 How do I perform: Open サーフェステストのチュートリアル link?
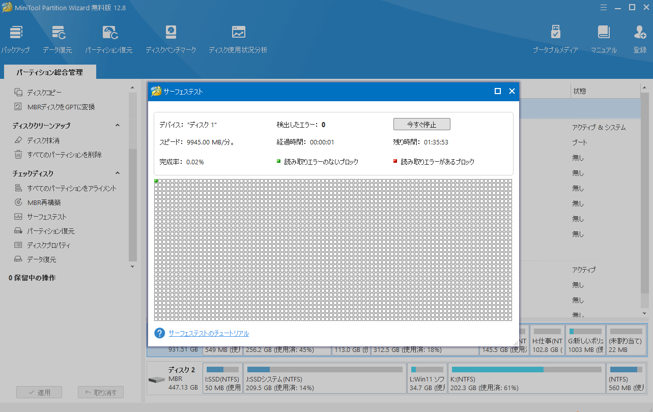(x=209, y=334)
